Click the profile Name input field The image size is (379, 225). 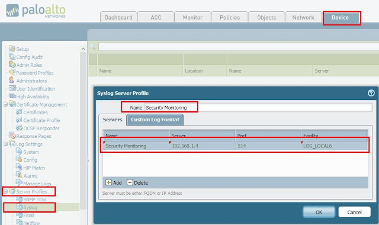point(258,108)
